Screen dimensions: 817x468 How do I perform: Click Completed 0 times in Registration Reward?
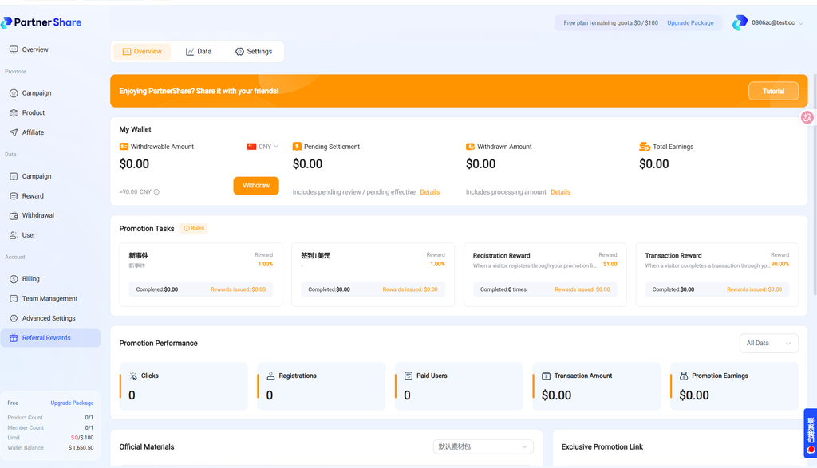[x=503, y=289]
